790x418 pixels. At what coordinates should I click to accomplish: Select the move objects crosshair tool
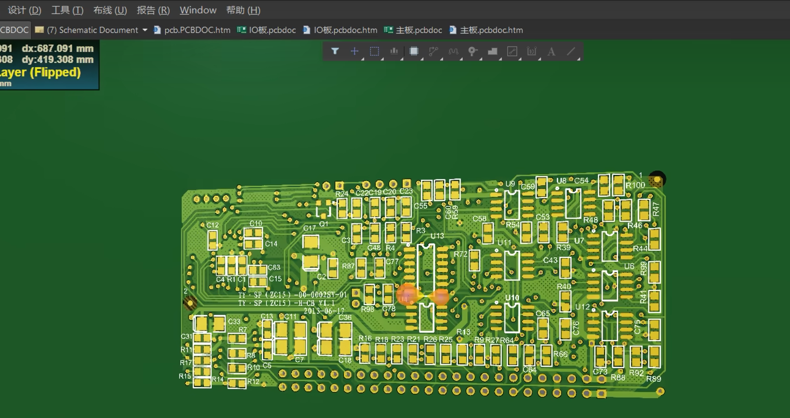point(355,51)
